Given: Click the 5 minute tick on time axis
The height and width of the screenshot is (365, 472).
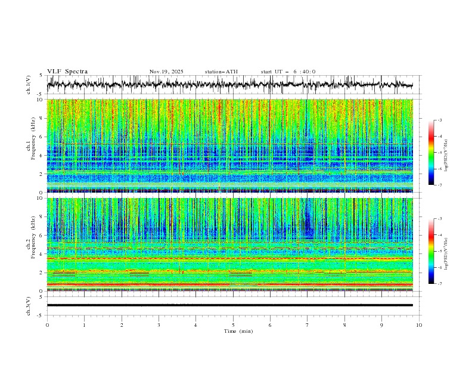Looking at the screenshot, I should pos(233,325).
